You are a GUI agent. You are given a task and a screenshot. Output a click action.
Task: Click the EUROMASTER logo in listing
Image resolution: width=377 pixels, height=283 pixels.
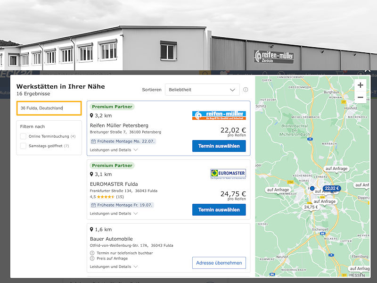[x=228, y=173]
